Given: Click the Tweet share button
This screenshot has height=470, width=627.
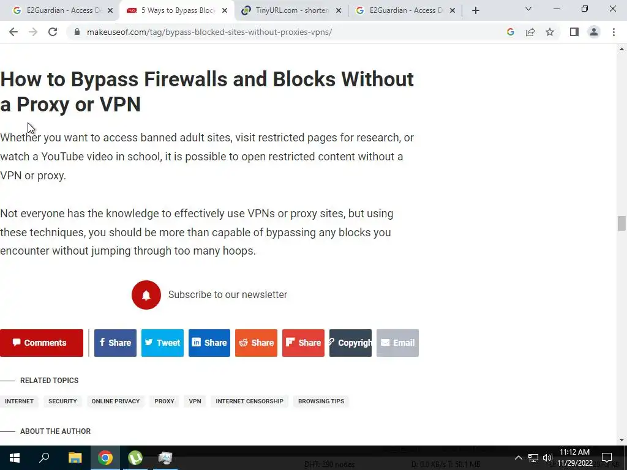Looking at the screenshot, I should [x=162, y=343].
